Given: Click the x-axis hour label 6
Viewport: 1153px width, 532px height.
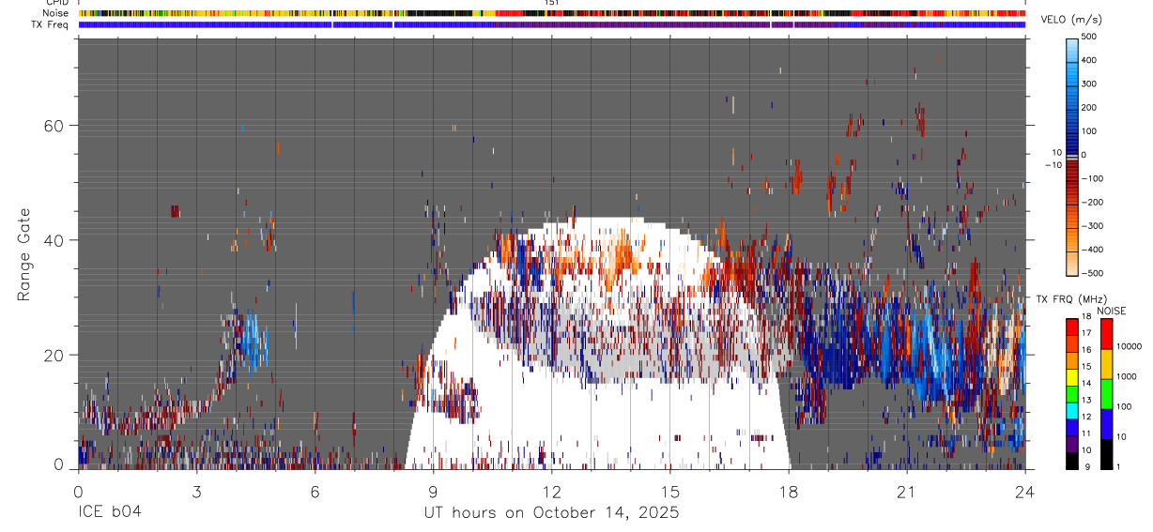Looking at the screenshot, I should pos(315,492).
